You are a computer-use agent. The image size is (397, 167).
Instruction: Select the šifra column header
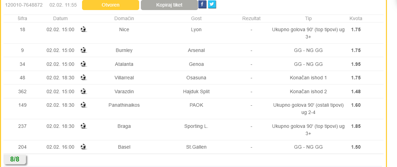pos(22,18)
